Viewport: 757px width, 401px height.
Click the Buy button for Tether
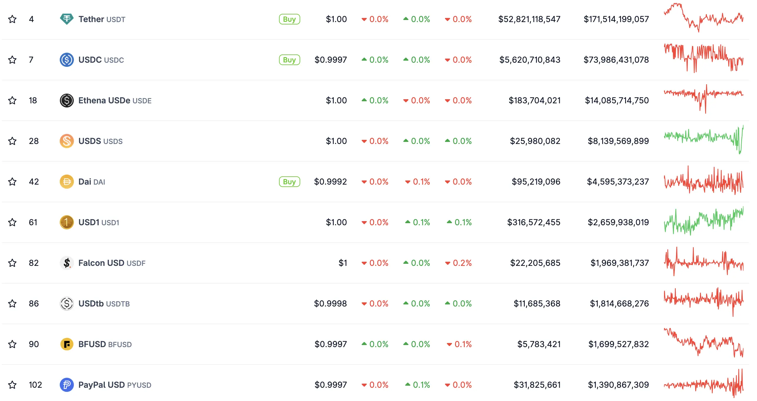[x=289, y=19]
